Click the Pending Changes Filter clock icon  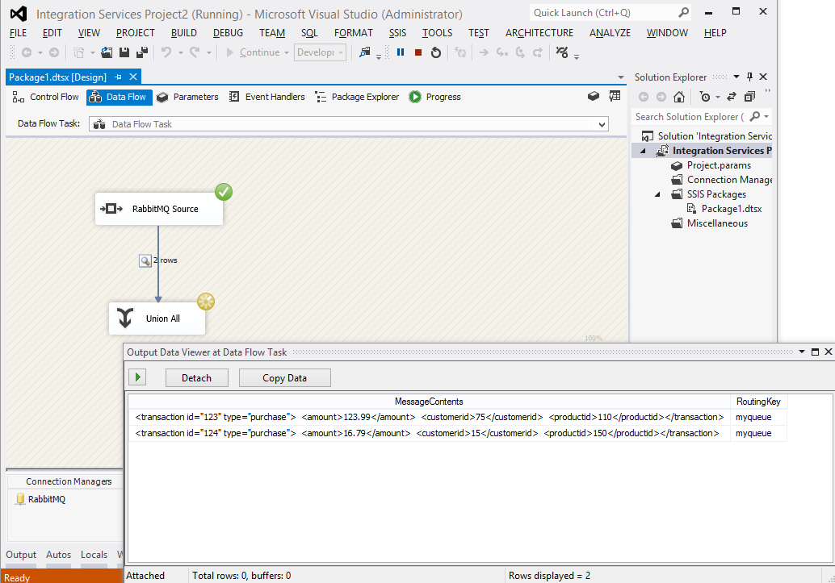coord(704,96)
